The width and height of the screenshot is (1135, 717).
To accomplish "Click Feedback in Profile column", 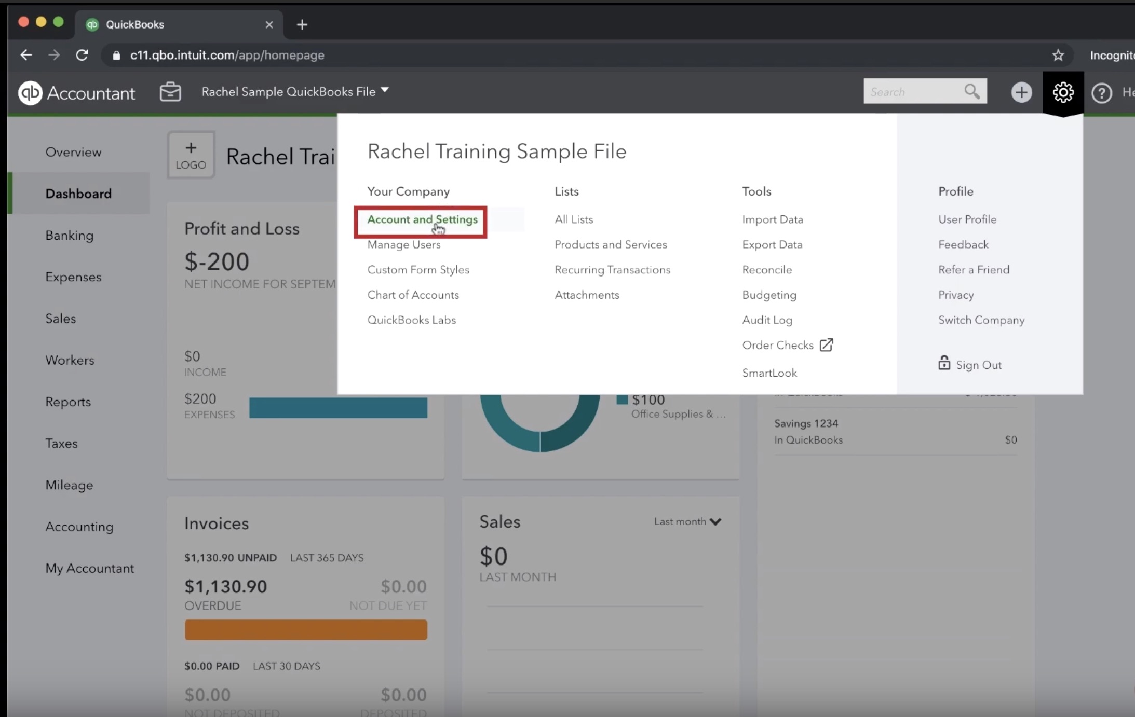I will [x=963, y=244].
